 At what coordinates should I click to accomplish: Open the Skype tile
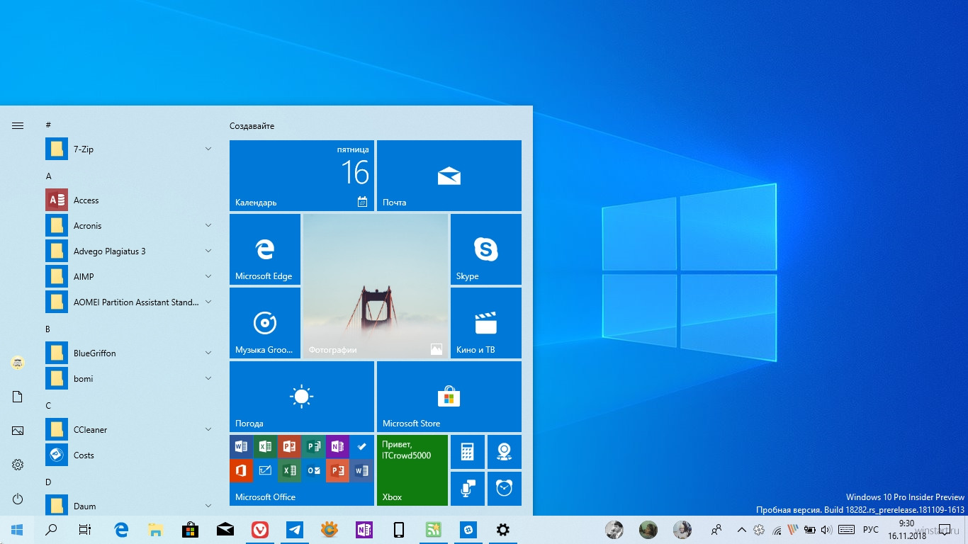486,249
